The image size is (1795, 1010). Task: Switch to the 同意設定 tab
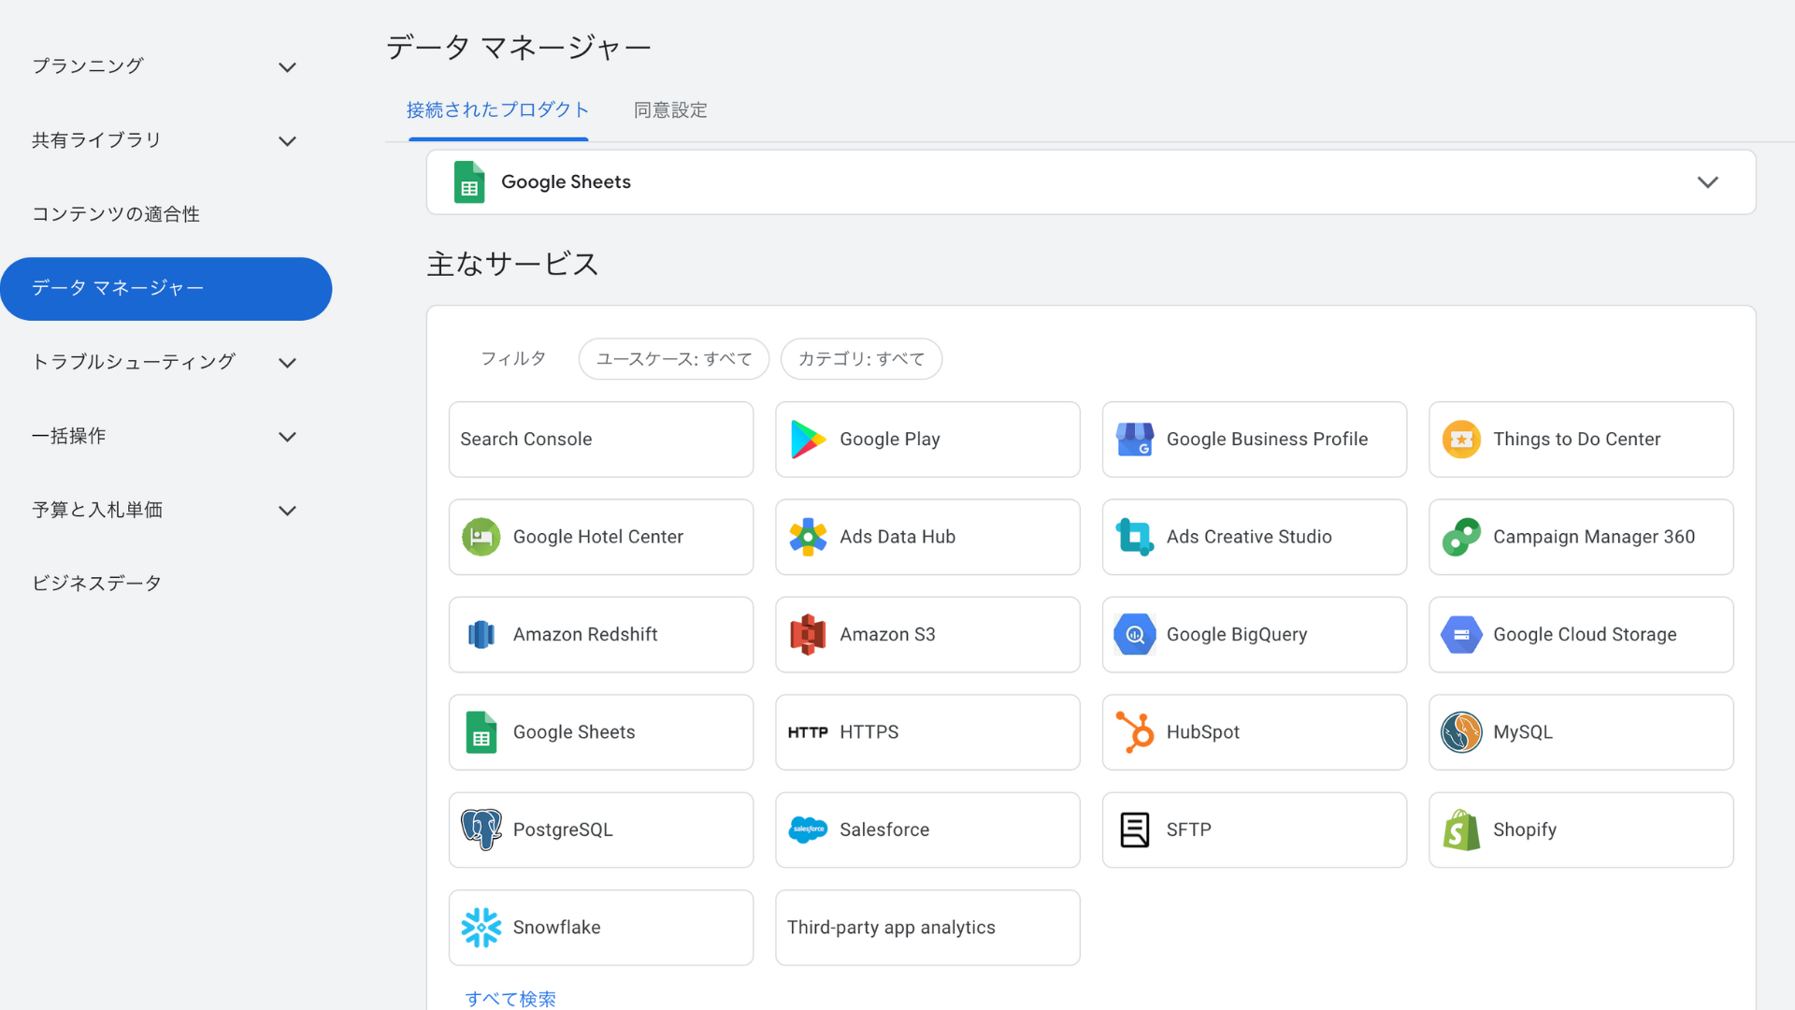click(670, 110)
